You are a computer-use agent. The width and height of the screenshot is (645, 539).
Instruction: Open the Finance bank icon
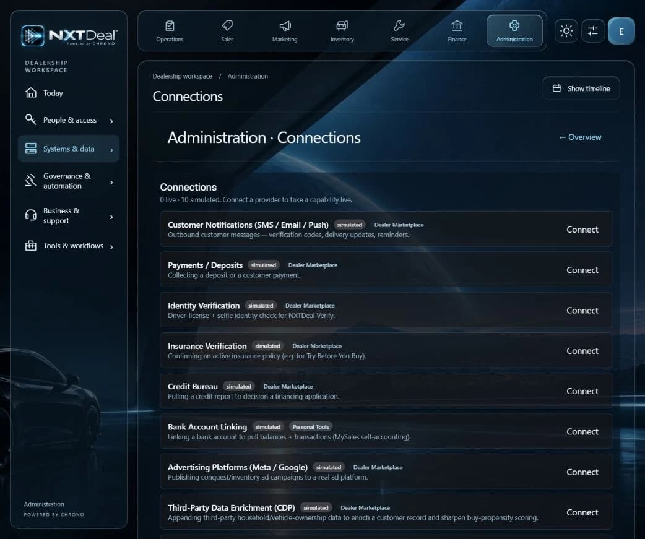point(457,26)
